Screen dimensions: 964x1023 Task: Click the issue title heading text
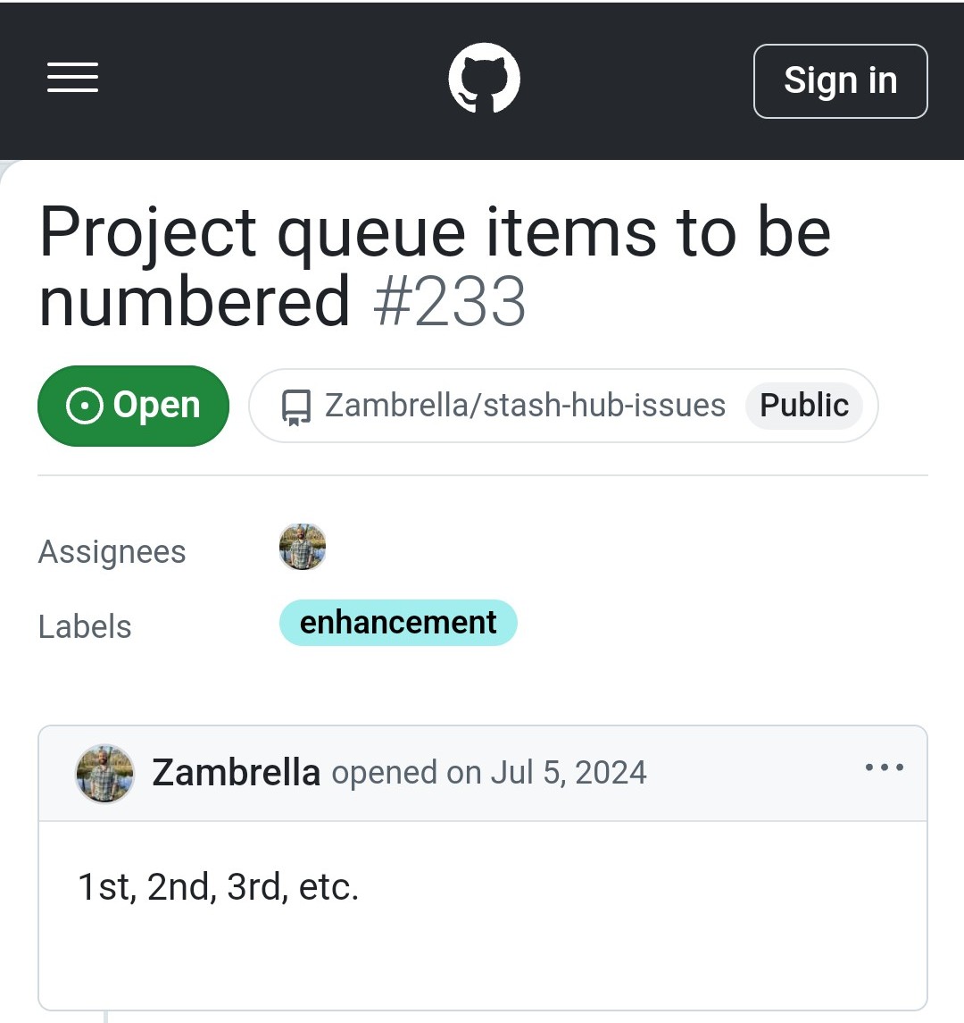click(x=435, y=233)
